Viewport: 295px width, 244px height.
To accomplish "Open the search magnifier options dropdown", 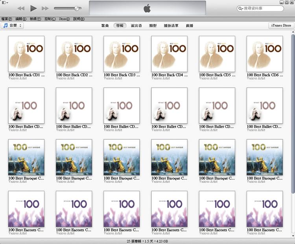I will pyautogui.click(x=241, y=9).
